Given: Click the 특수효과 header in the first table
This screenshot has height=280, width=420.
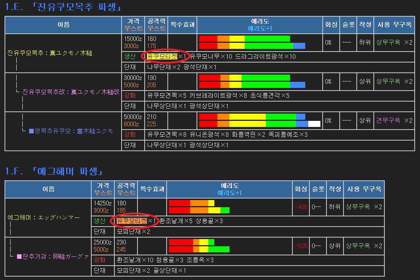Looking at the screenshot, I should (182, 25).
